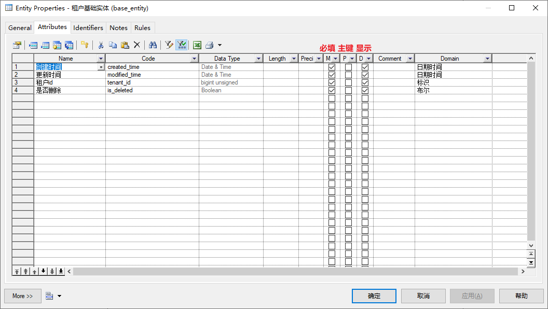Open the Code column filter dropdown

point(194,58)
